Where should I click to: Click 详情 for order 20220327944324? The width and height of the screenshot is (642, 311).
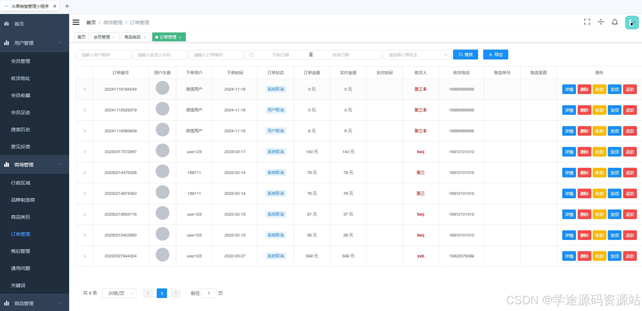tap(569, 256)
